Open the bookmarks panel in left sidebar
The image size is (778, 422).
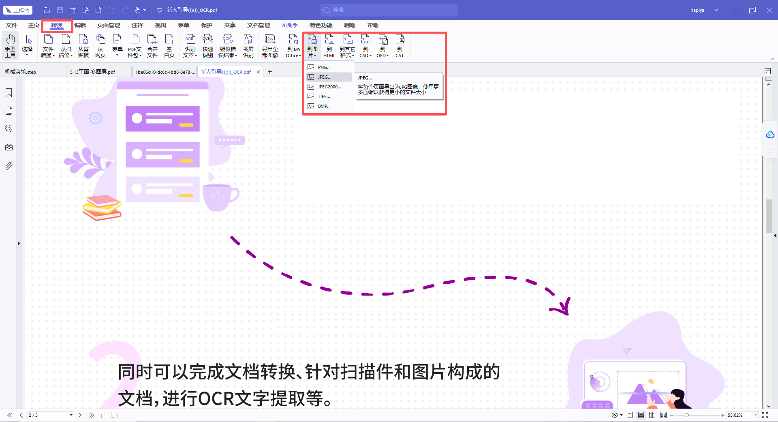pyautogui.click(x=9, y=93)
